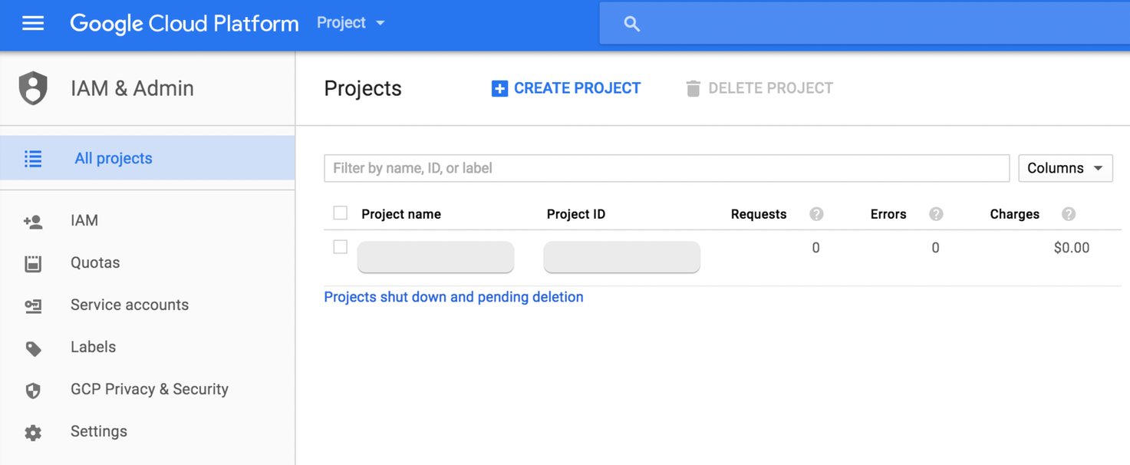Click the IAM & Admin shield icon
Viewport: 1130px width, 465px height.
pos(33,88)
